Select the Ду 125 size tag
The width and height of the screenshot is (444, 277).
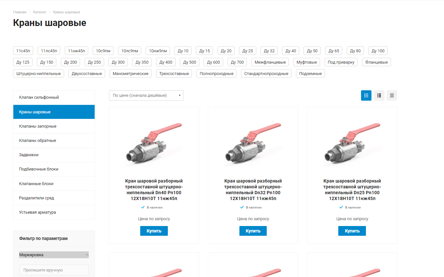click(23, 62)
